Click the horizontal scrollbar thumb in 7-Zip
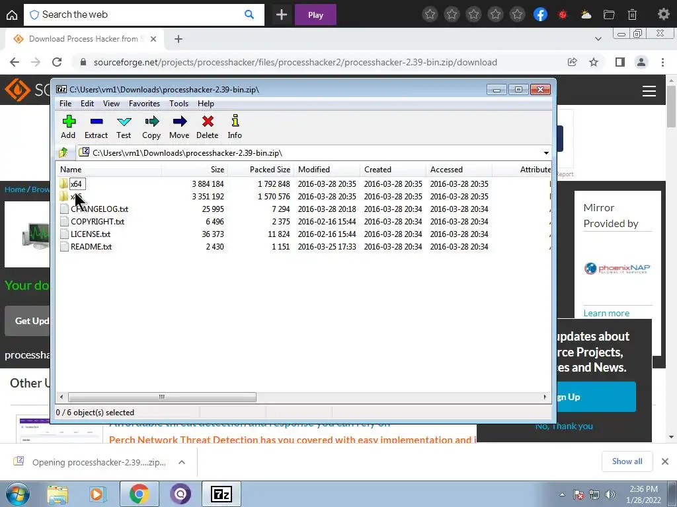 pos(162,397)
